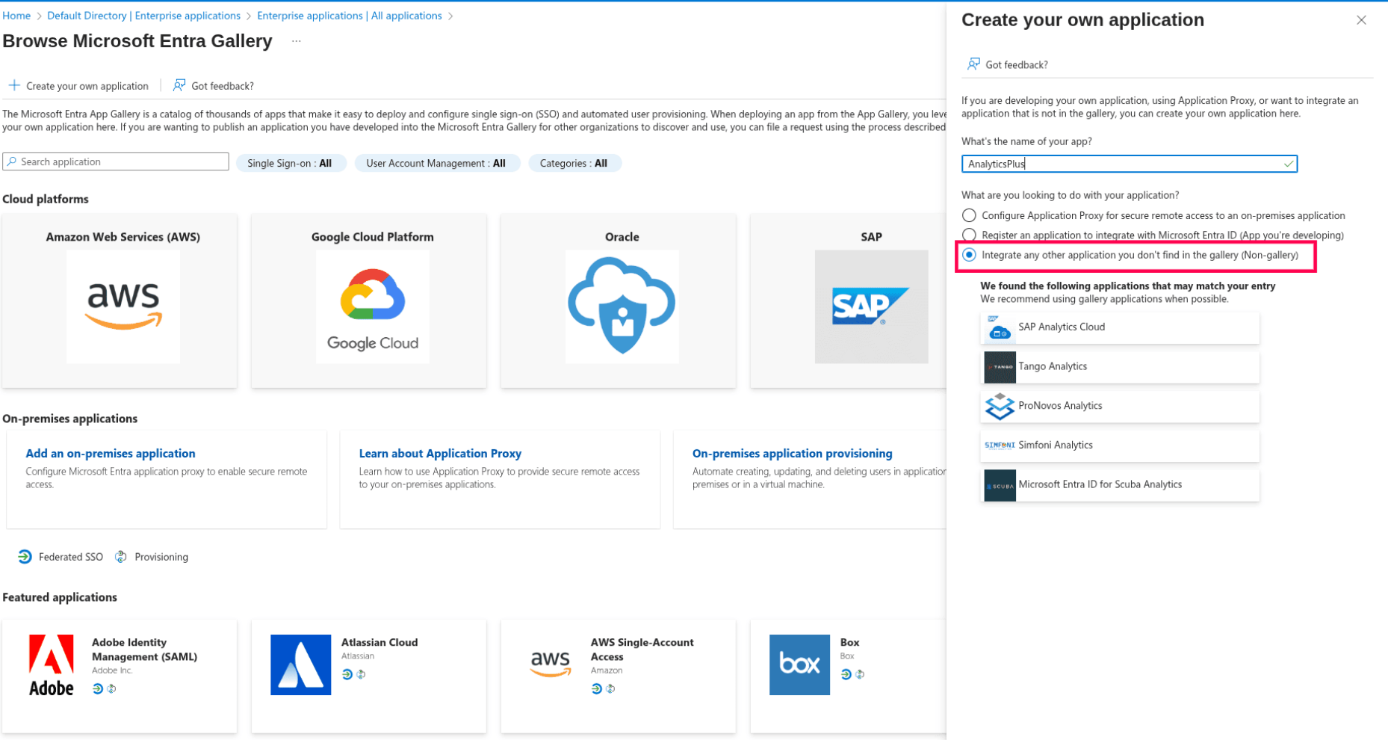Viewport: 1388px width, 740px height.
Task: Choose Microsoft Entra ID for Scuba Analytics
Action: click(x=1120, y=485)
